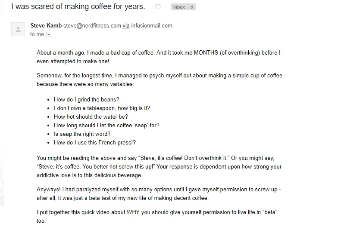Click the bullet 'How hot should the water be?'
The width and height of the screenshot is (347, 227).
point(91,117)
